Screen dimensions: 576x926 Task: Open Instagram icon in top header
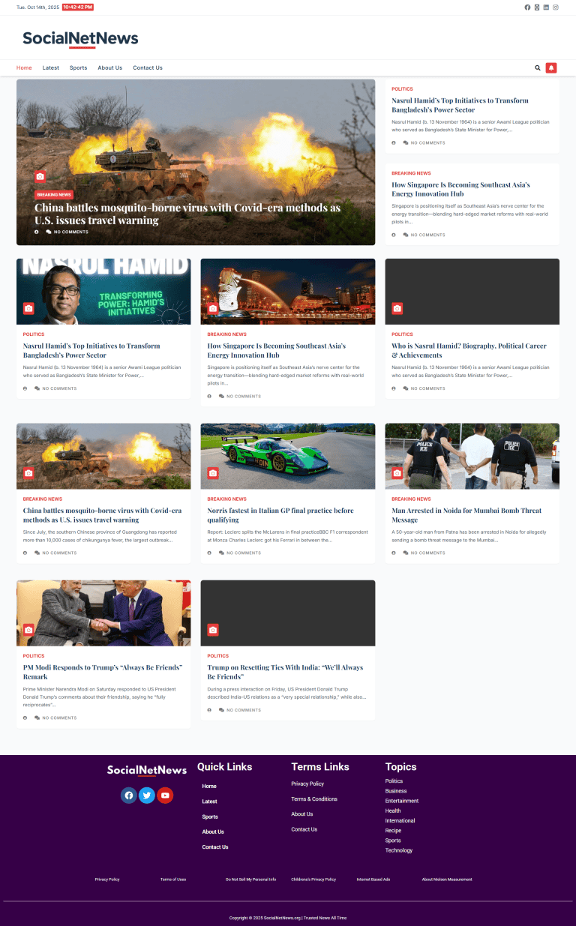coord(556,7)
